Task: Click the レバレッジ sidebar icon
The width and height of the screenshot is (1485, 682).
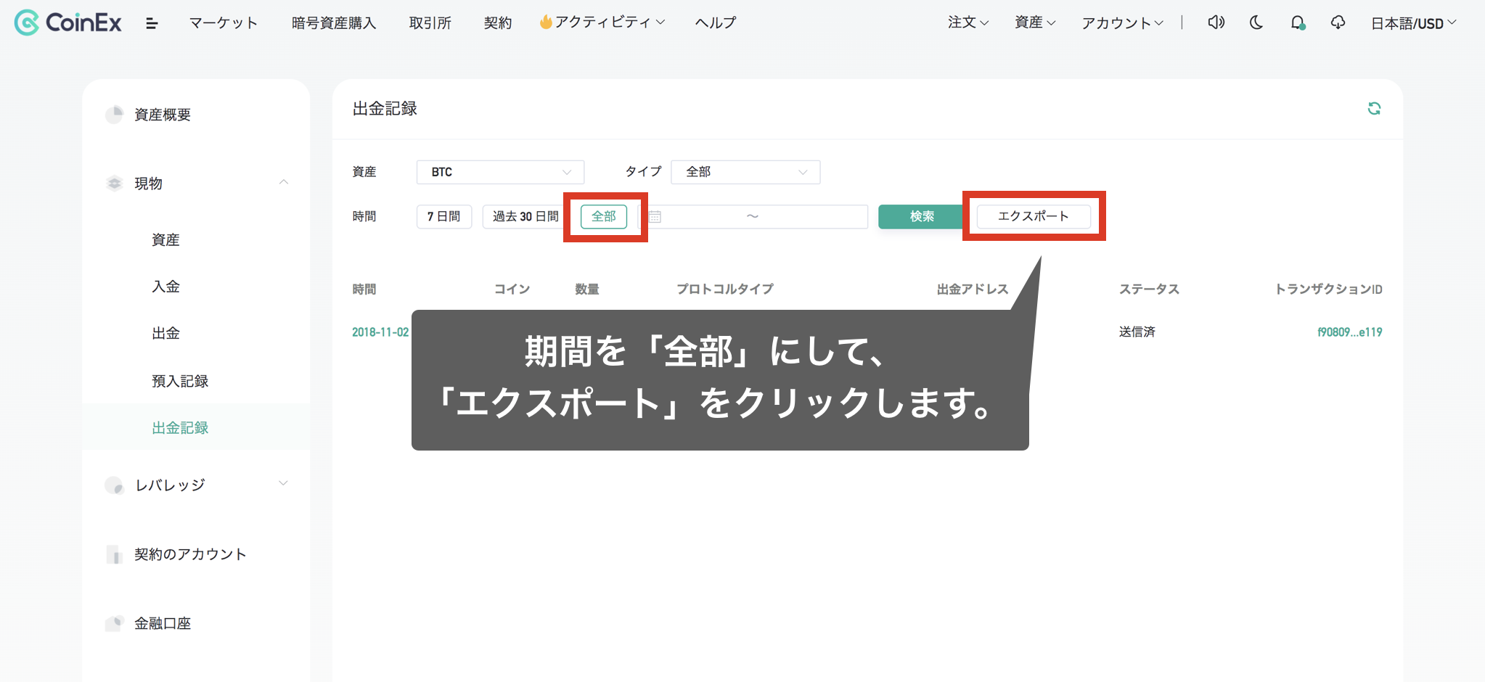Action: click(x=114, y=485)
